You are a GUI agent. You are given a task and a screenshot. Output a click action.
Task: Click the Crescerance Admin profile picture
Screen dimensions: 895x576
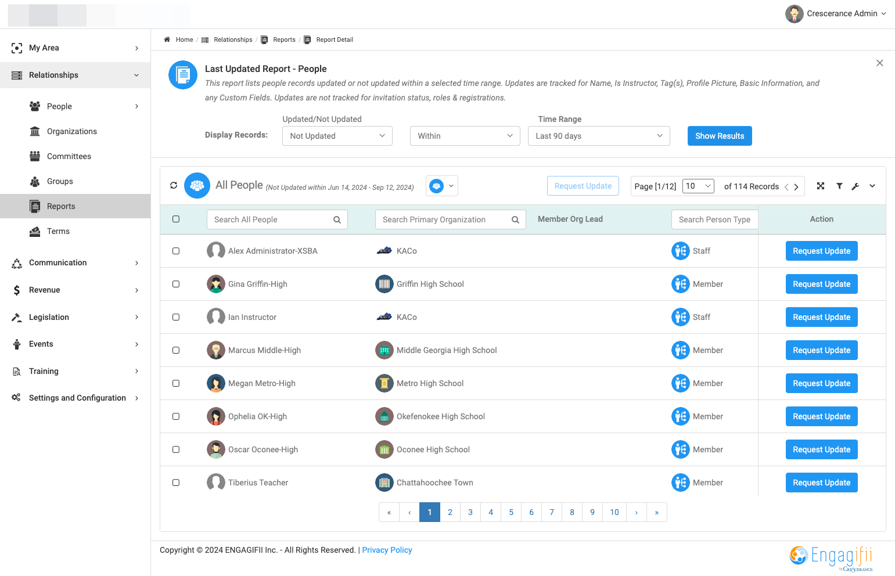click(x=794, y=13)
